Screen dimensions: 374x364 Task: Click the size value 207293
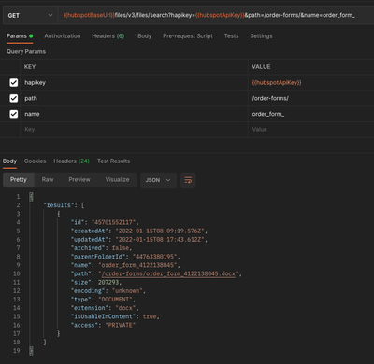(108, 282)
